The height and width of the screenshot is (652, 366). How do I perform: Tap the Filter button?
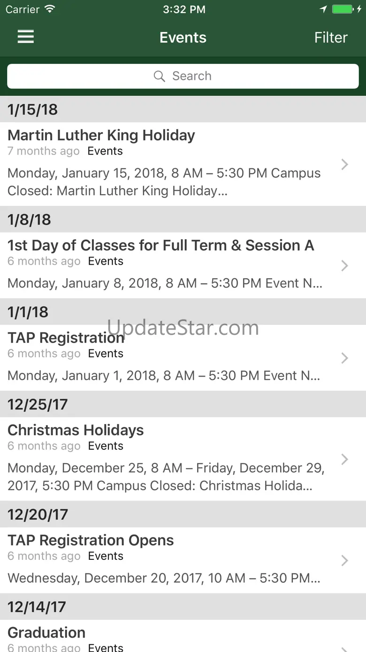(x=331, y=38)
